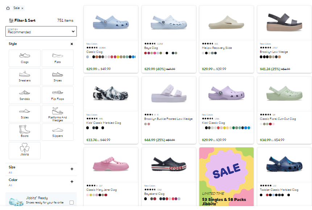
Task: Open the Classic Clog product image
Action: [x=111, y=23]
